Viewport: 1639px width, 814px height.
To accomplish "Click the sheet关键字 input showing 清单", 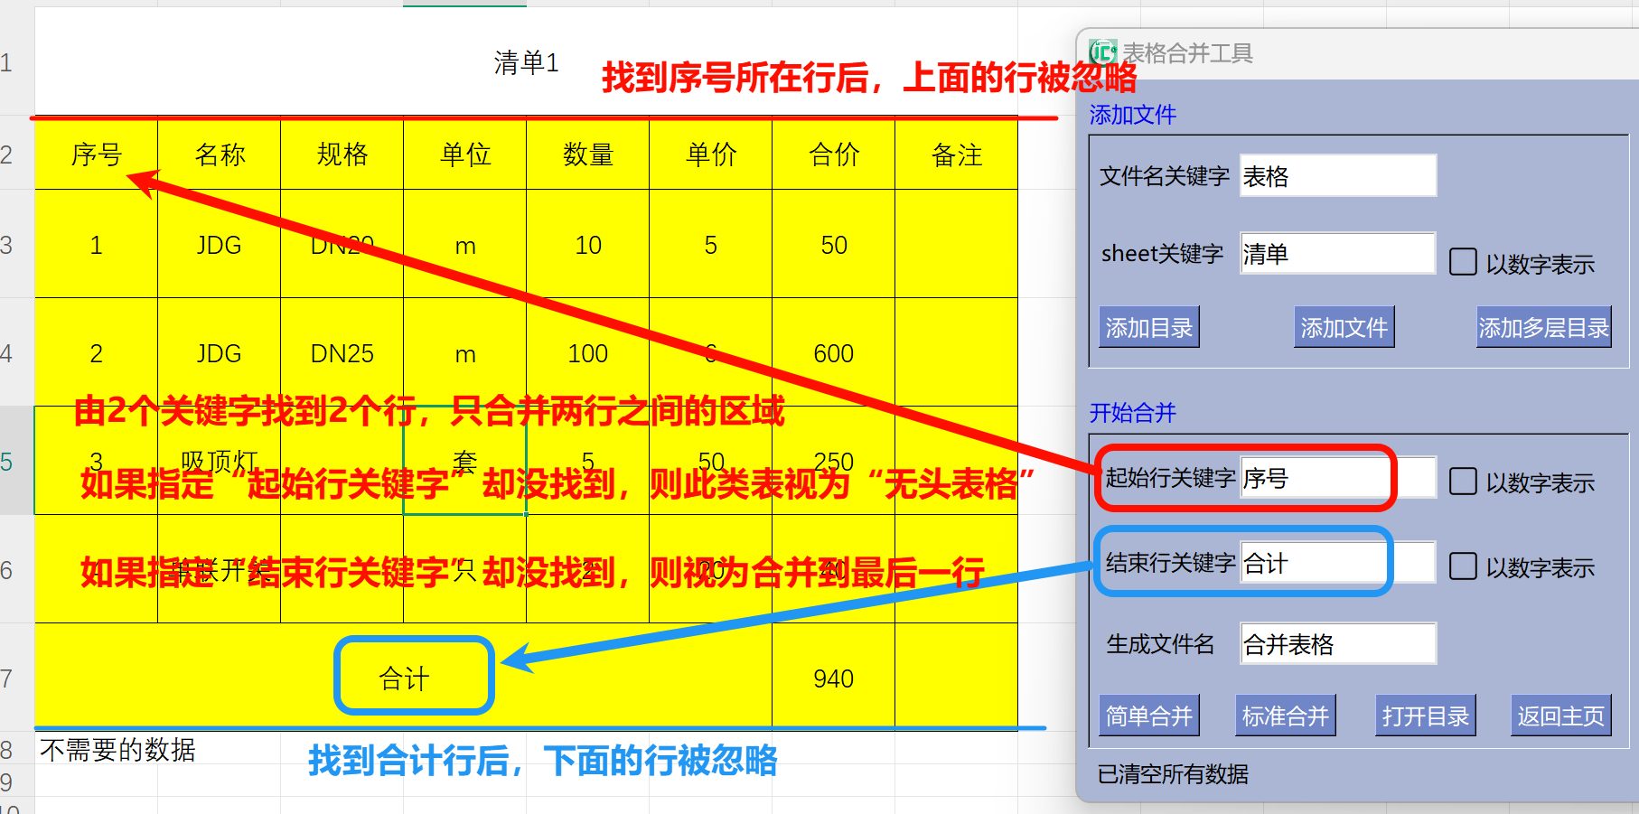I will [1337, 253].
